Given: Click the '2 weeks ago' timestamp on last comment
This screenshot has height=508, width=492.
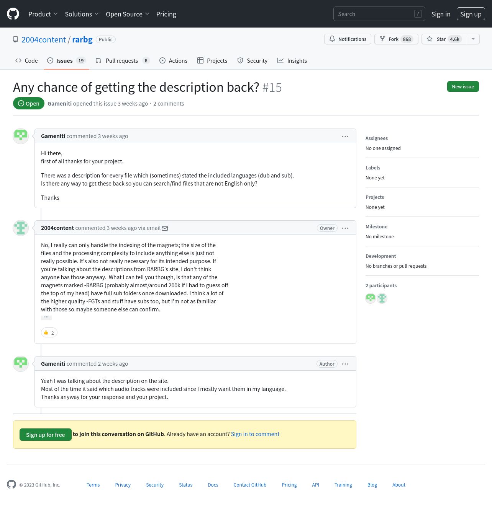Looking at the screenshot, I should click(x=113, y=364).
